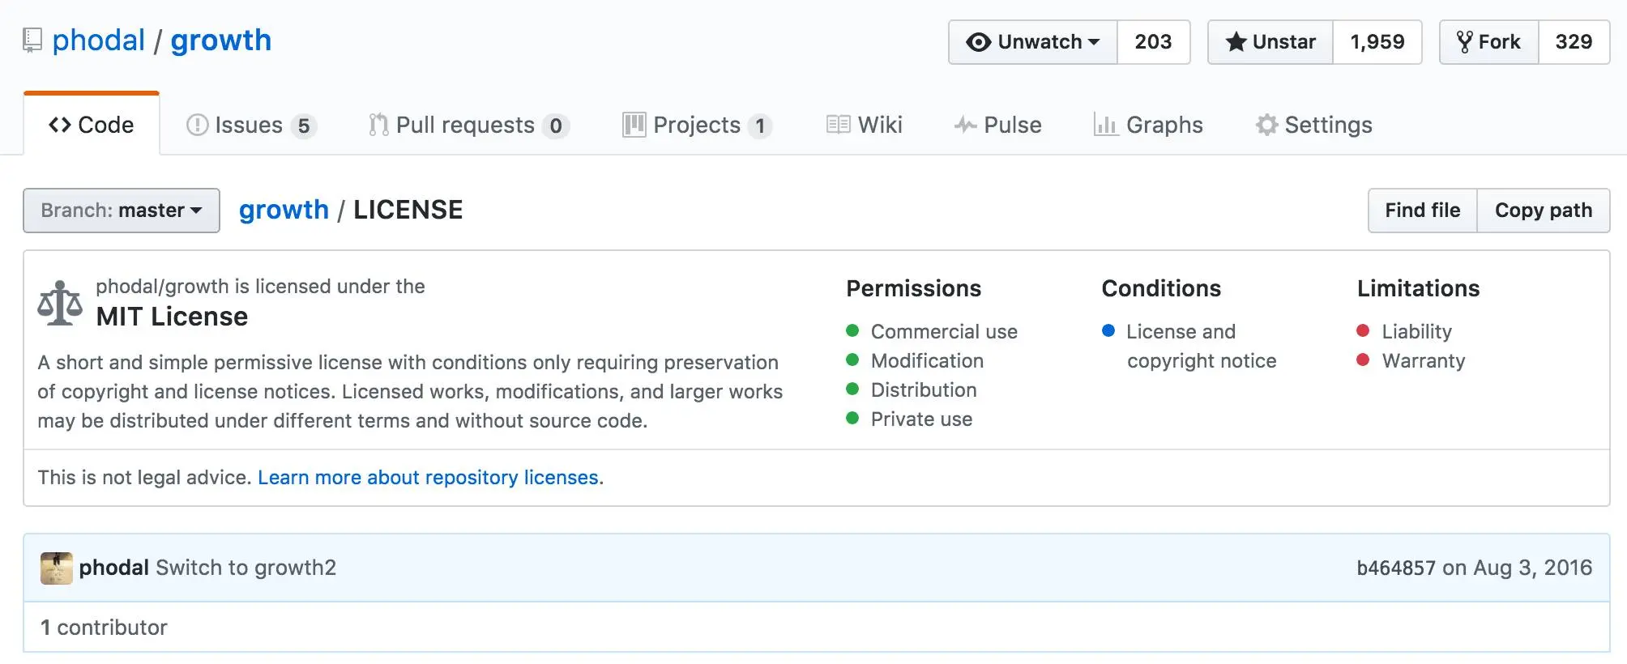Open the b464857 commit hash

coord(1395,568)
